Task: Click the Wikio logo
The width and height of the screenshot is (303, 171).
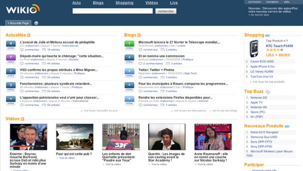Action: click(23, 9)
